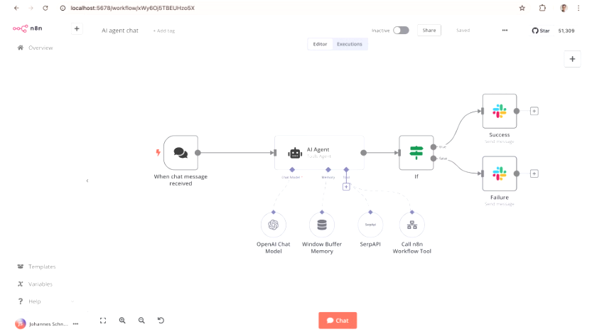Click AI Agent Memory connector

(328, 170)
